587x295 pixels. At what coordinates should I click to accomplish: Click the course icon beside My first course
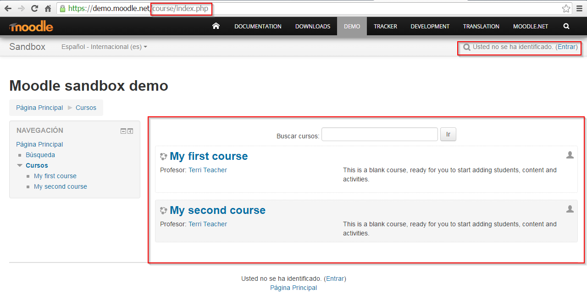pos(164,157)
